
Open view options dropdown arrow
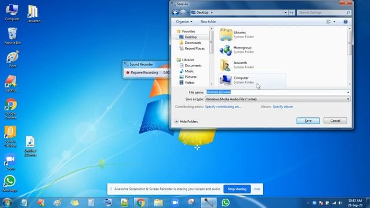pos(334,22)
